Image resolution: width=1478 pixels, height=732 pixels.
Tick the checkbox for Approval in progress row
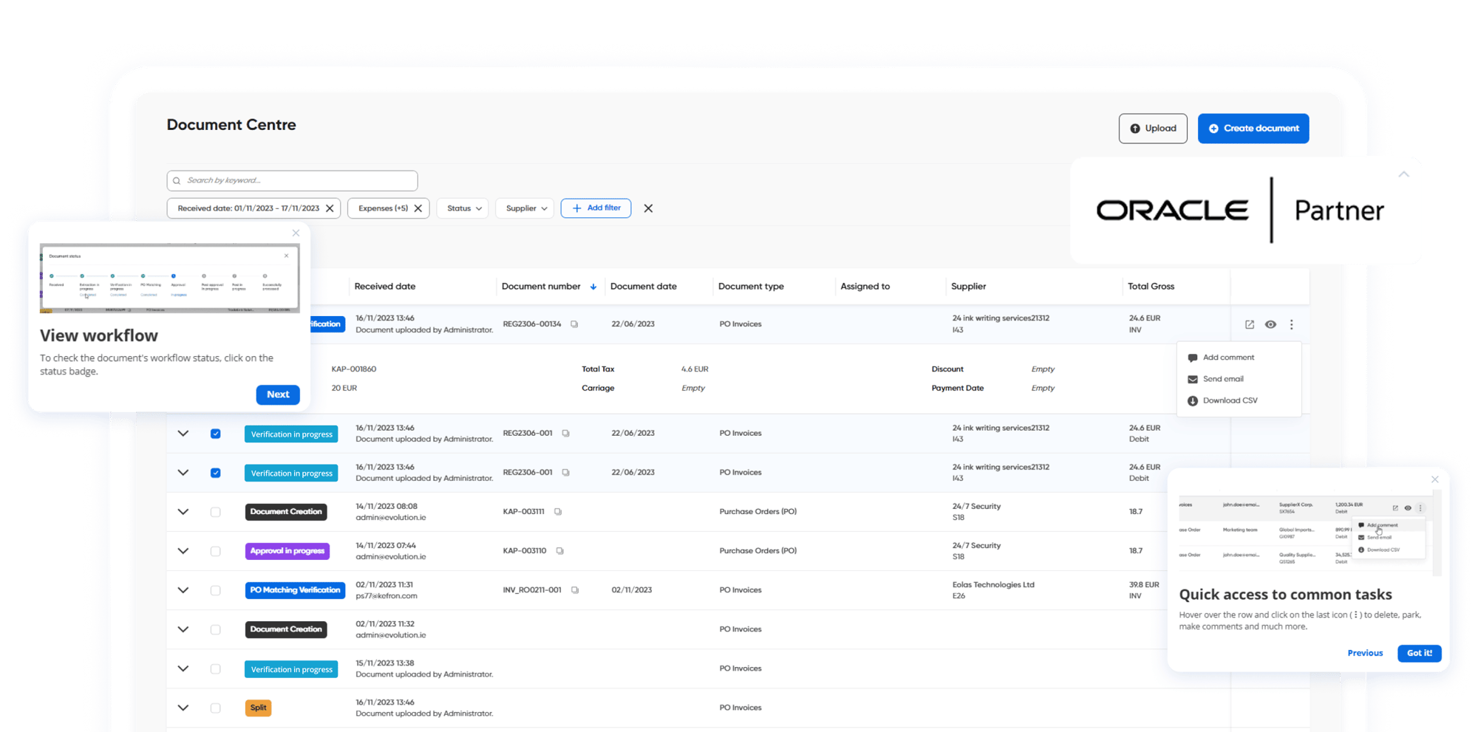point(216,551)
